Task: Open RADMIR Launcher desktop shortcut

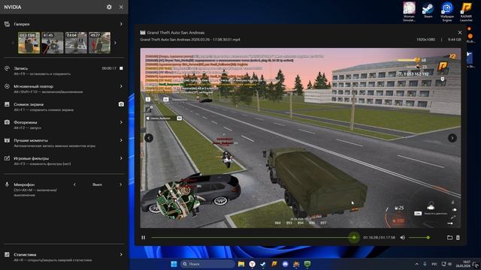Action: (x=466, y=12)
